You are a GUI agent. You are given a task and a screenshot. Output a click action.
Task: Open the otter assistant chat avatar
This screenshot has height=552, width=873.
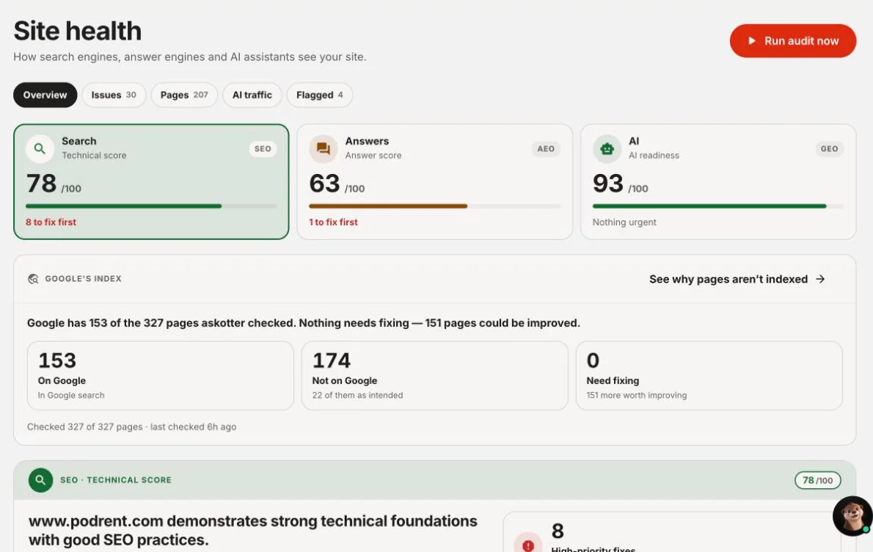tap(852, 516)
